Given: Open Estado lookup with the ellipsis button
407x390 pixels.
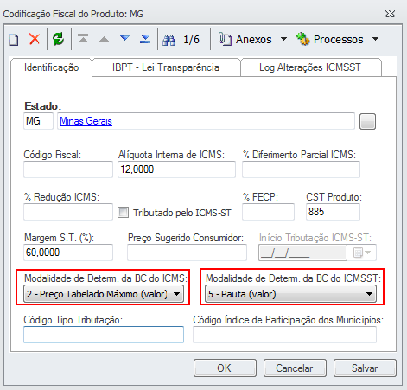Looking at the screenshot, I should (x=367, y=122).
